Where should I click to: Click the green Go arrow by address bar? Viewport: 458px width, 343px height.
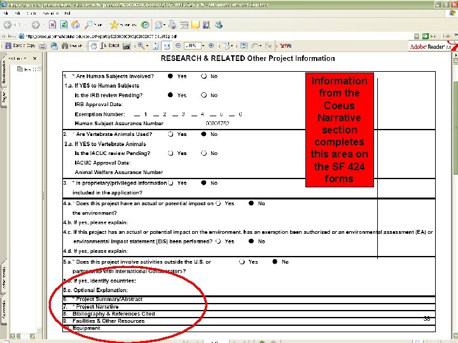coord(426,36)
